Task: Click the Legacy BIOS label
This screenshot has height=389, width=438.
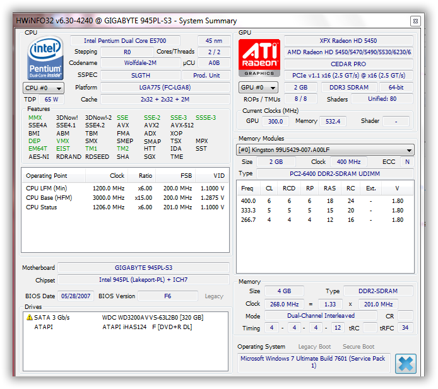Action: (214, 296)
